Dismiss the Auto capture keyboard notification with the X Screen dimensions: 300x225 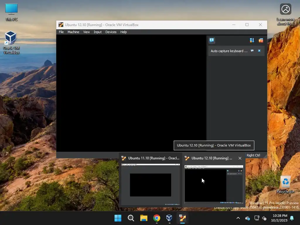click(x=259, y=51)
